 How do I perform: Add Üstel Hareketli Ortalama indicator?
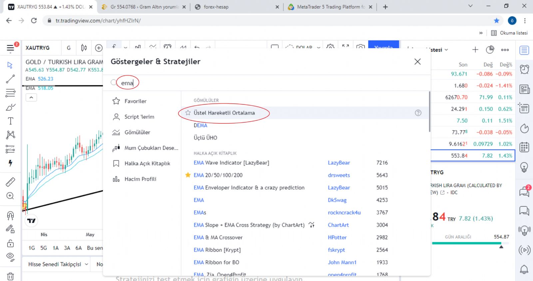(224, 113)
